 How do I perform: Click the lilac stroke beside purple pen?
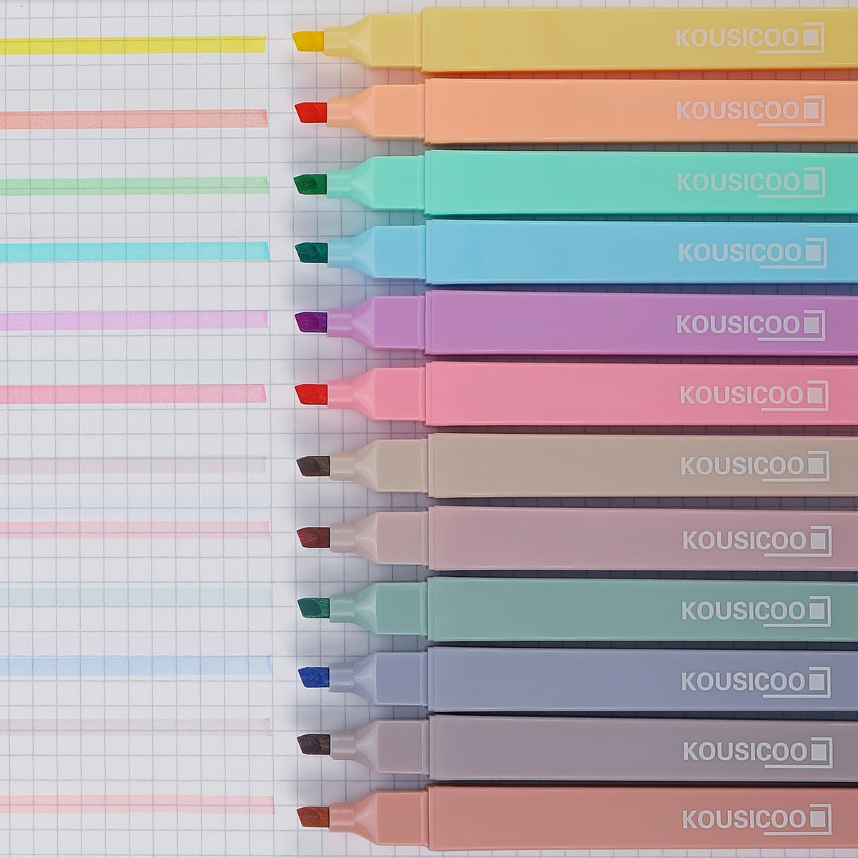click(134, 320)
